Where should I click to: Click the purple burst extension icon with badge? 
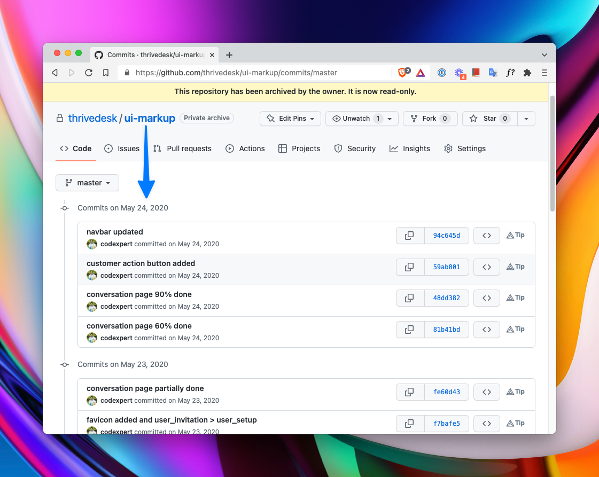459,73
